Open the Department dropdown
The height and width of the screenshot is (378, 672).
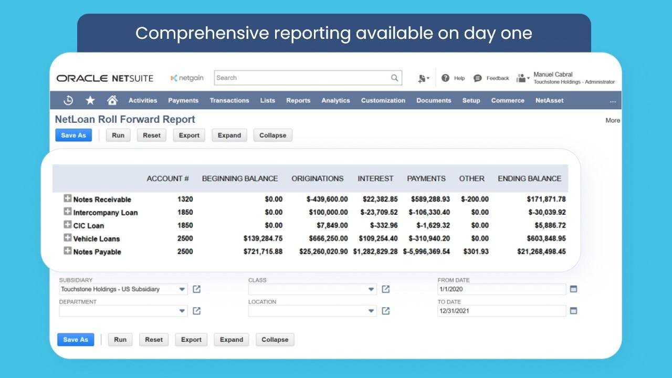coord(182,311)
